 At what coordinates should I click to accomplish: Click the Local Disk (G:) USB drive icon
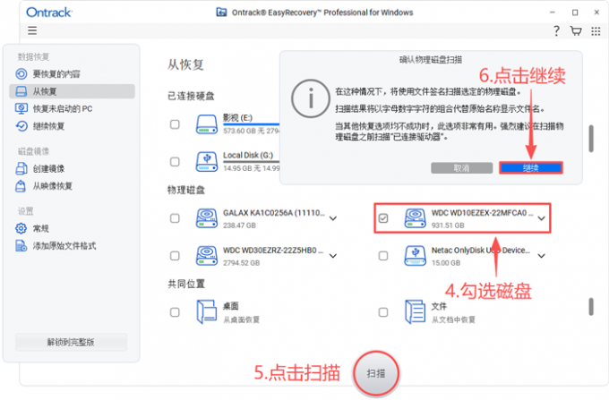pyautogui.click(x=206, y=162)
